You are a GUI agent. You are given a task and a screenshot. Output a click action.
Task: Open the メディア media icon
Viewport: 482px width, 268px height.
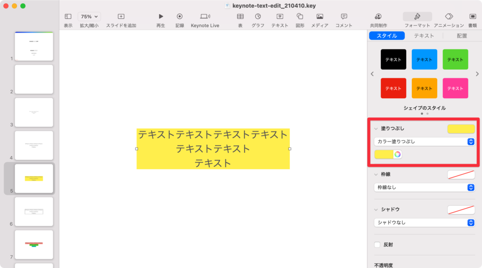[x=320, y=16]
